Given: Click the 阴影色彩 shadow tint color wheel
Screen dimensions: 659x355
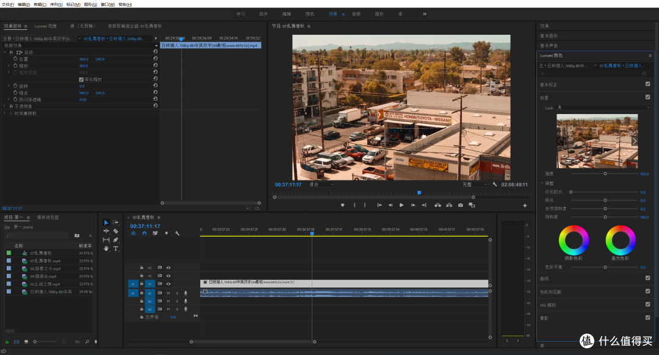Looking at the screenshot, I should pyautogui.click(x=574, y=240).
